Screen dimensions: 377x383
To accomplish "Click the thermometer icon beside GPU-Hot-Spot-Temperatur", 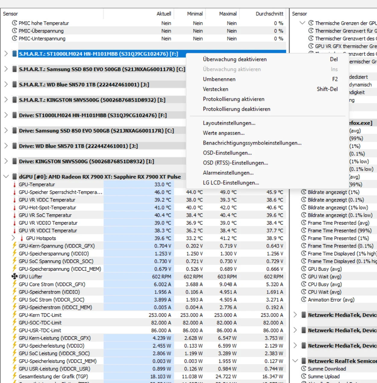I will click(x=14, y=207).
